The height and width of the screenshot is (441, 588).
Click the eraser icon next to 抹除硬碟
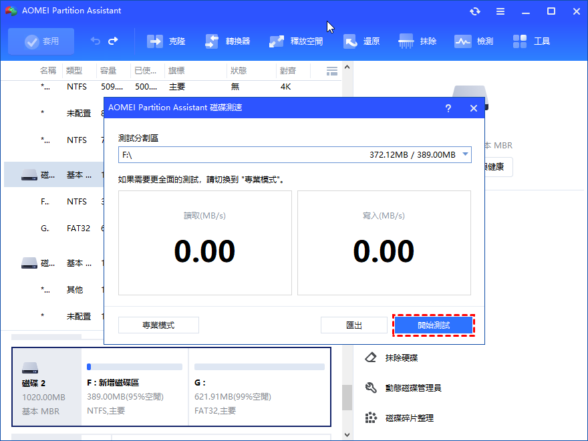[370, 357]
